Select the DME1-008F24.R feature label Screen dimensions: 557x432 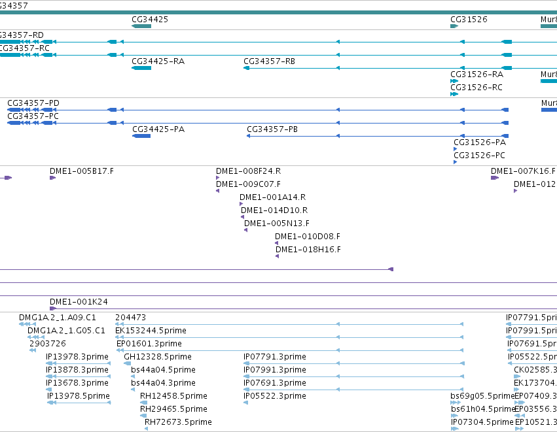[248, 171]
